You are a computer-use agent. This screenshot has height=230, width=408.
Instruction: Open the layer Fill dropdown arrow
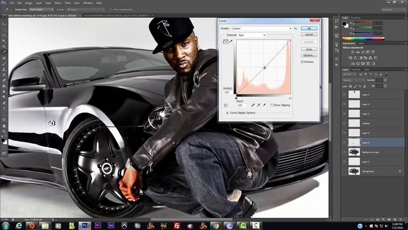coord(385,86)
